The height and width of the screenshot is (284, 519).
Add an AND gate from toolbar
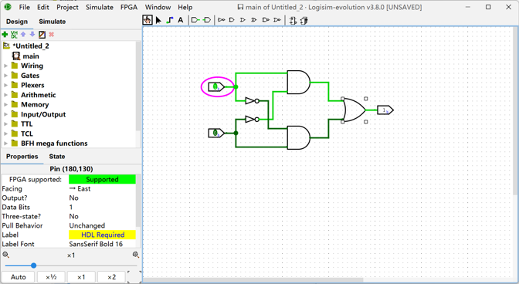pyautogui.click(x=232, y=20)
